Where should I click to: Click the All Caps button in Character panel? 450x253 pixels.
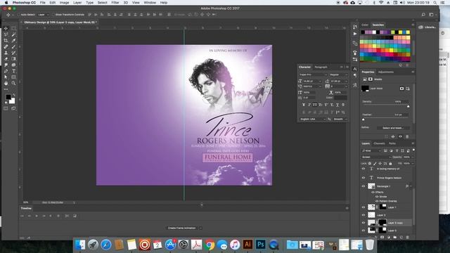click(x=315, y=105)
